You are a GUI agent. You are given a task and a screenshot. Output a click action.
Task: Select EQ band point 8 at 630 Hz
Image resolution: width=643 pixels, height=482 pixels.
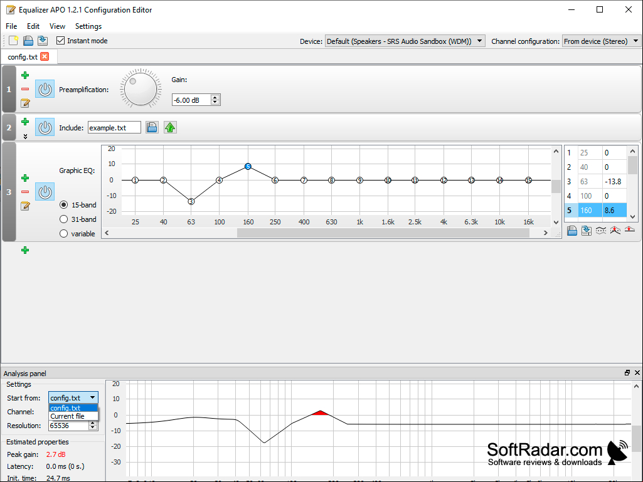coord(331,180)
